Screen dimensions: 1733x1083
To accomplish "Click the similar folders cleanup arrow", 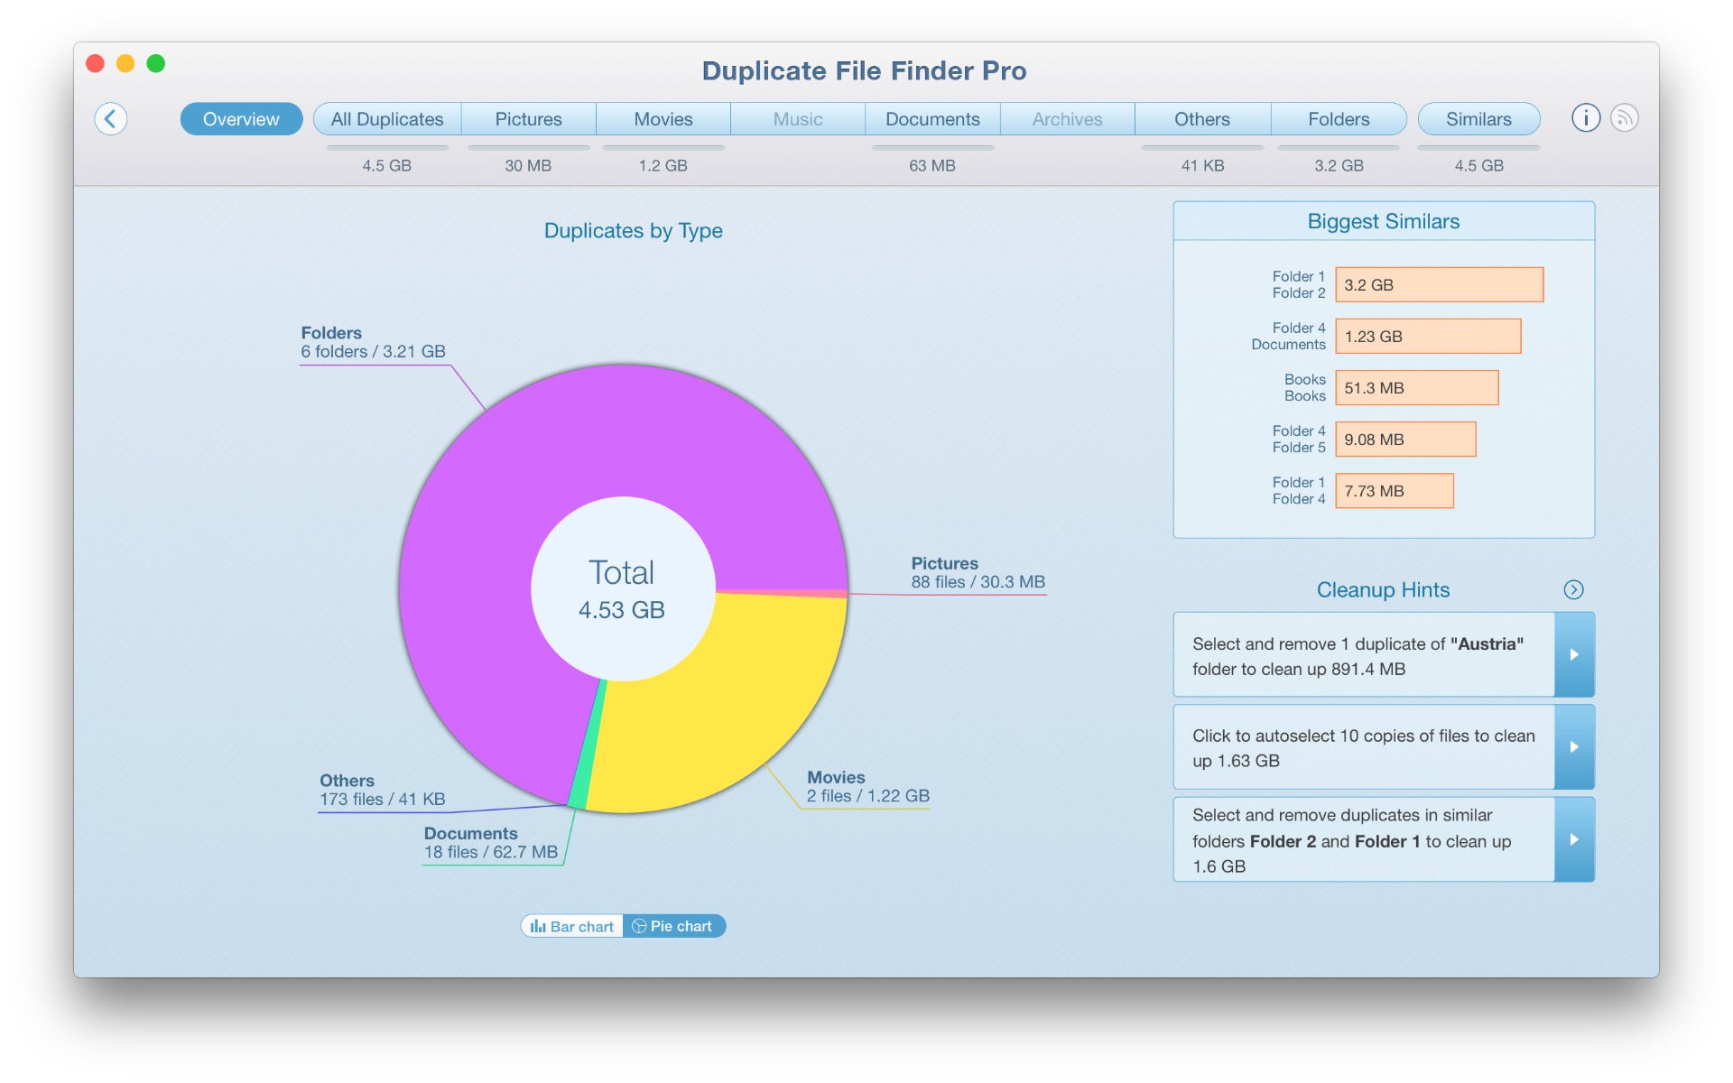I will click(x=1573, y=839).
